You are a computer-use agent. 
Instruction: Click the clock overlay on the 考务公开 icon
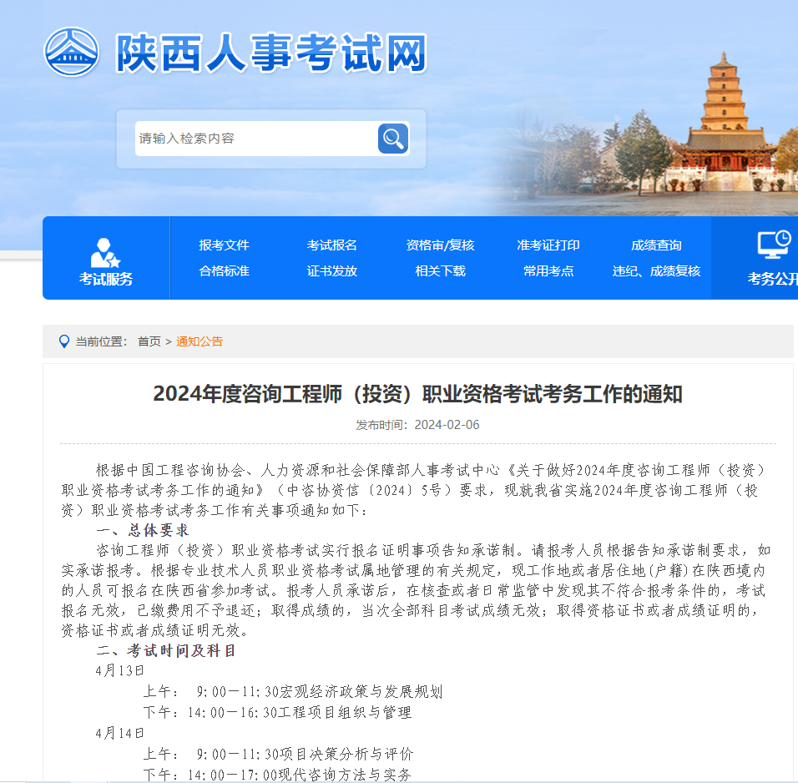785,238
